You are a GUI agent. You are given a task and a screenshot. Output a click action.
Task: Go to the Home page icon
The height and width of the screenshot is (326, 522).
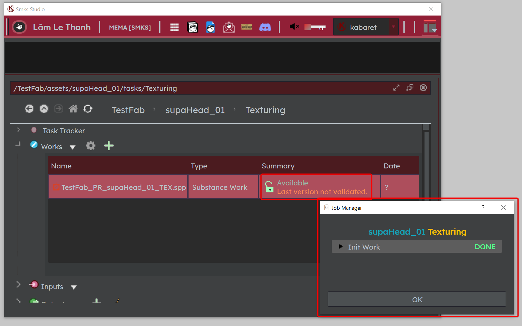[x=73, y=109]
